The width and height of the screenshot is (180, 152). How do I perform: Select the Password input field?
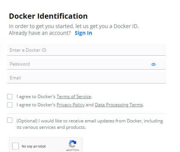pos(87,64)
